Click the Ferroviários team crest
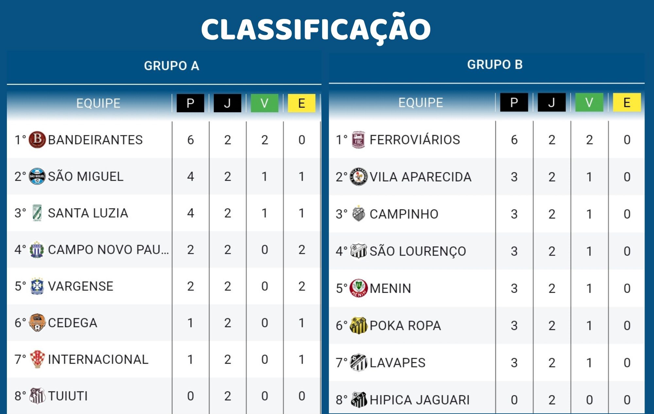This screenshot has width=654, height=414. [358, 140]
